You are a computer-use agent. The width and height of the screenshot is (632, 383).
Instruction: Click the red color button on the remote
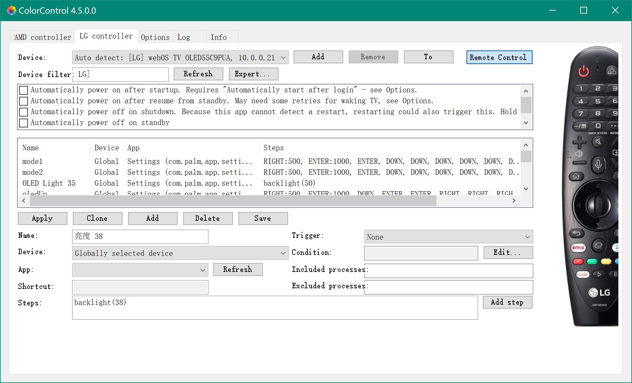[578, 262]
